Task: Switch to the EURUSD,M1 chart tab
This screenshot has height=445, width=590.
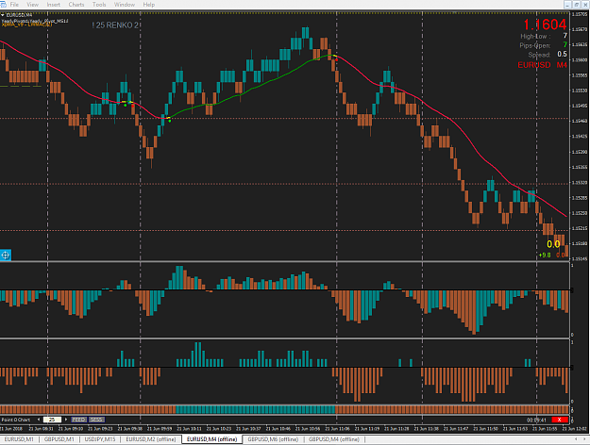Action: point(19,439)
